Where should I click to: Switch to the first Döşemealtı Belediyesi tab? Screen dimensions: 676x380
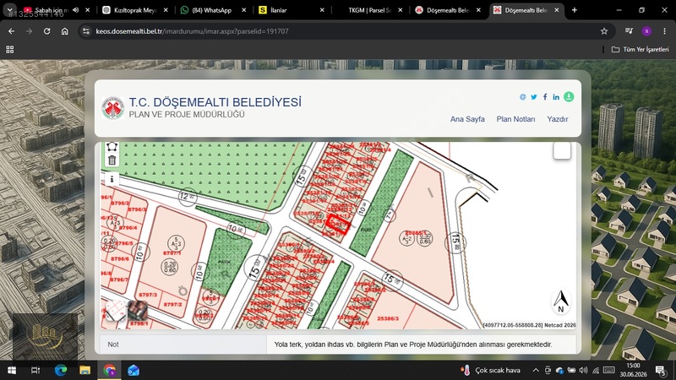coord(448,10)
